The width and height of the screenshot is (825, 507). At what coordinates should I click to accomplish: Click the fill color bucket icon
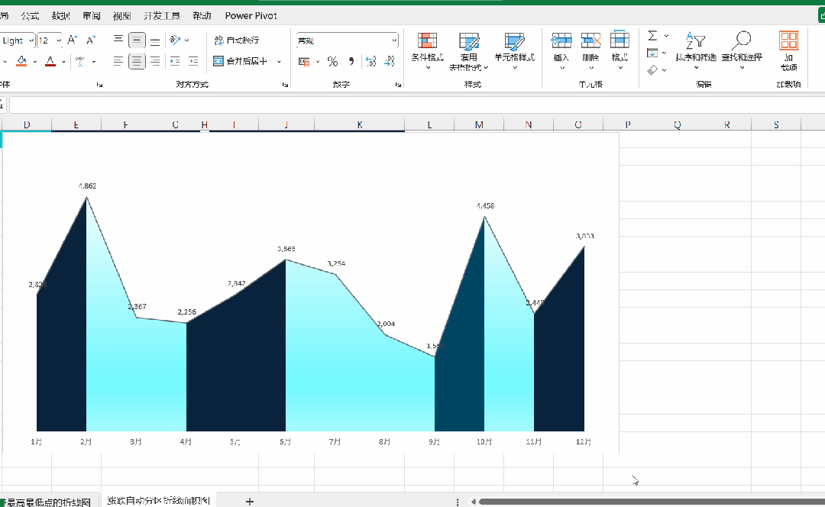[x=21, y=62]
